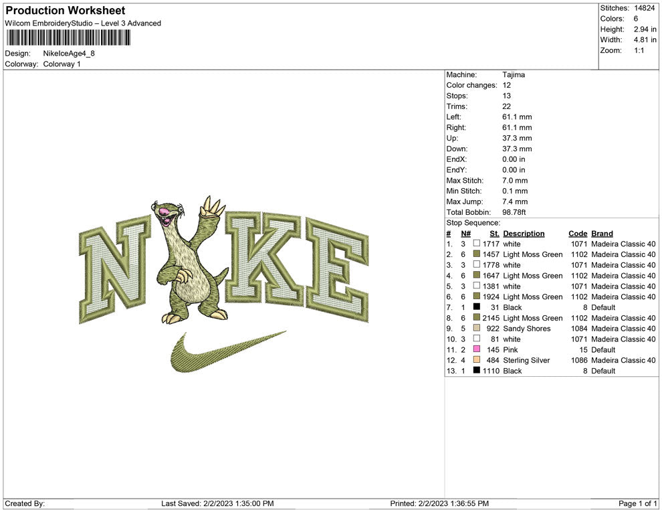Click the Code column header
The width and height of the screenshot is (662, 510).
(x=578, y=234)
